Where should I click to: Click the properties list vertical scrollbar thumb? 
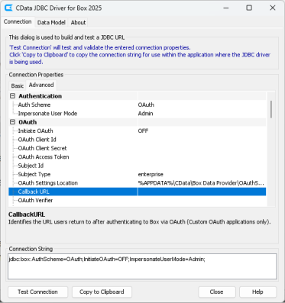point(271,109)
